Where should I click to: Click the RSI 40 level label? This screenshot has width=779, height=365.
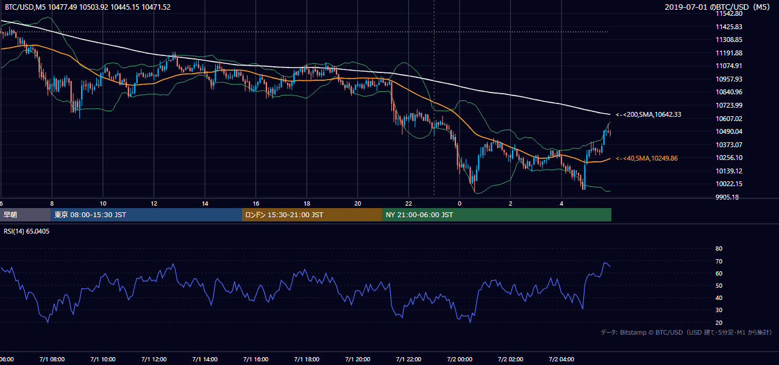click(x=719, y=297)
